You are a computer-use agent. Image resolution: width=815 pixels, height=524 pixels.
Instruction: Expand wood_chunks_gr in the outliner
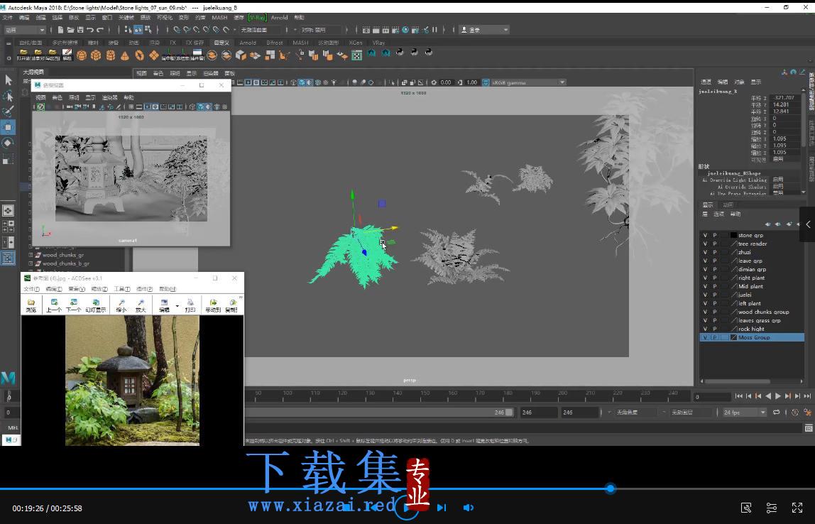click(31, 255)
